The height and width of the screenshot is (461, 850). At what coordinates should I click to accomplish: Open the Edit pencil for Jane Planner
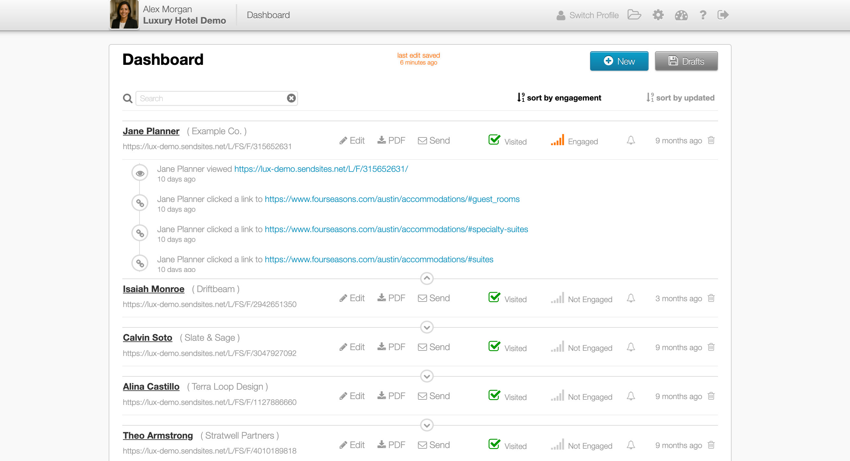click(352, 140)
